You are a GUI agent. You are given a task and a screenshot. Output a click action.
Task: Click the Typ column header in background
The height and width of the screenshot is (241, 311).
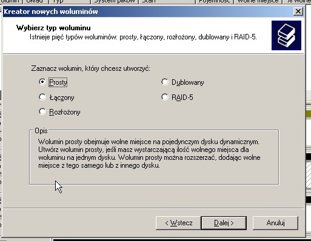point(70,2)
